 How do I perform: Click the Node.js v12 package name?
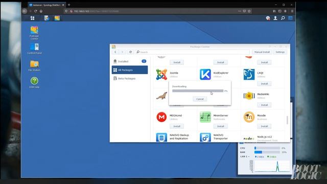(x=264, y=137)
